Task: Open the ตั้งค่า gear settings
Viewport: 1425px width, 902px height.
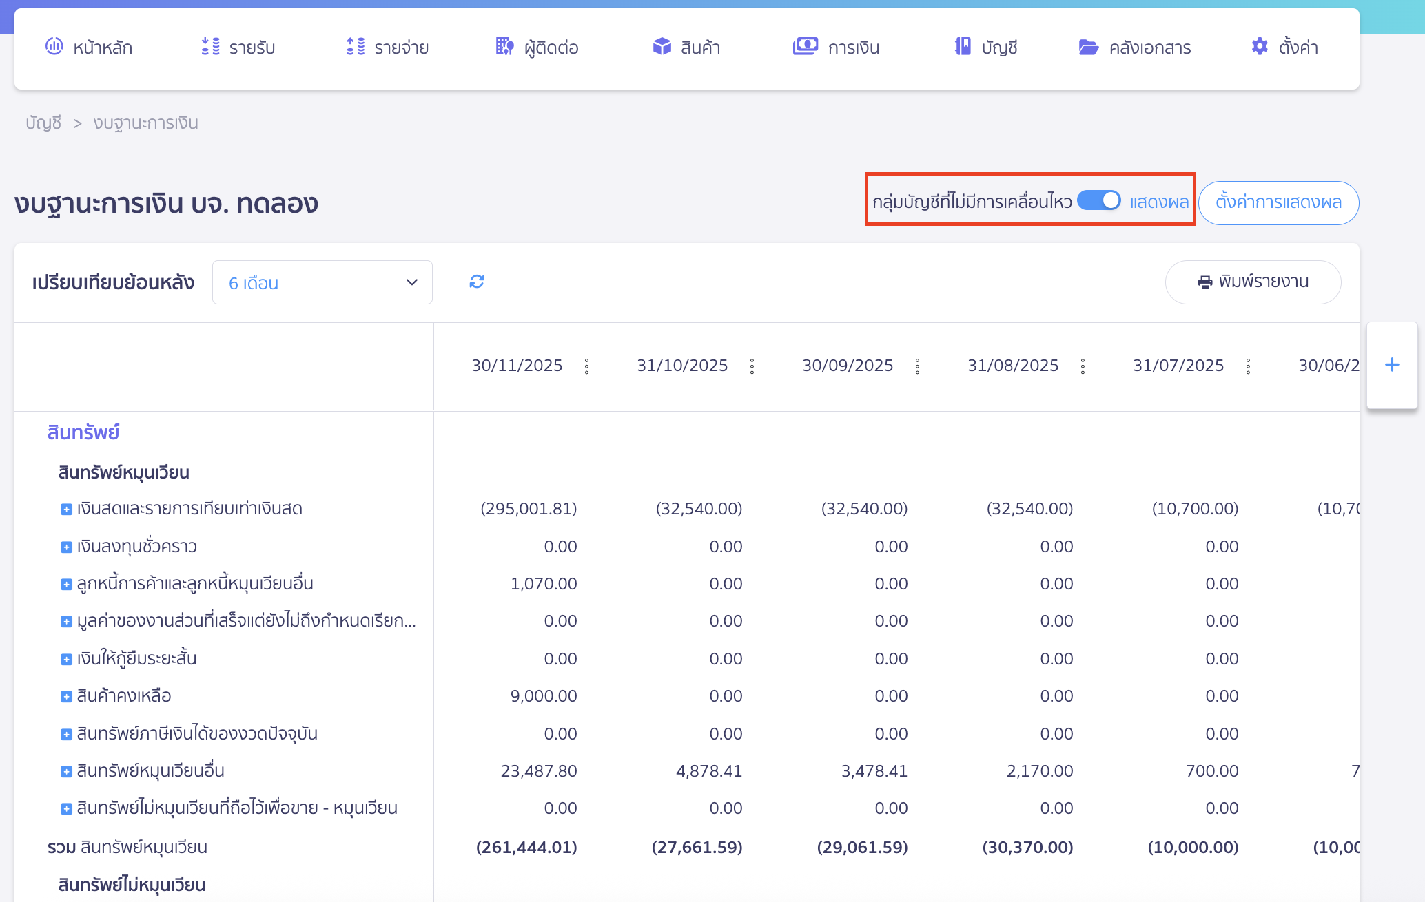Action: (1284, 48)
